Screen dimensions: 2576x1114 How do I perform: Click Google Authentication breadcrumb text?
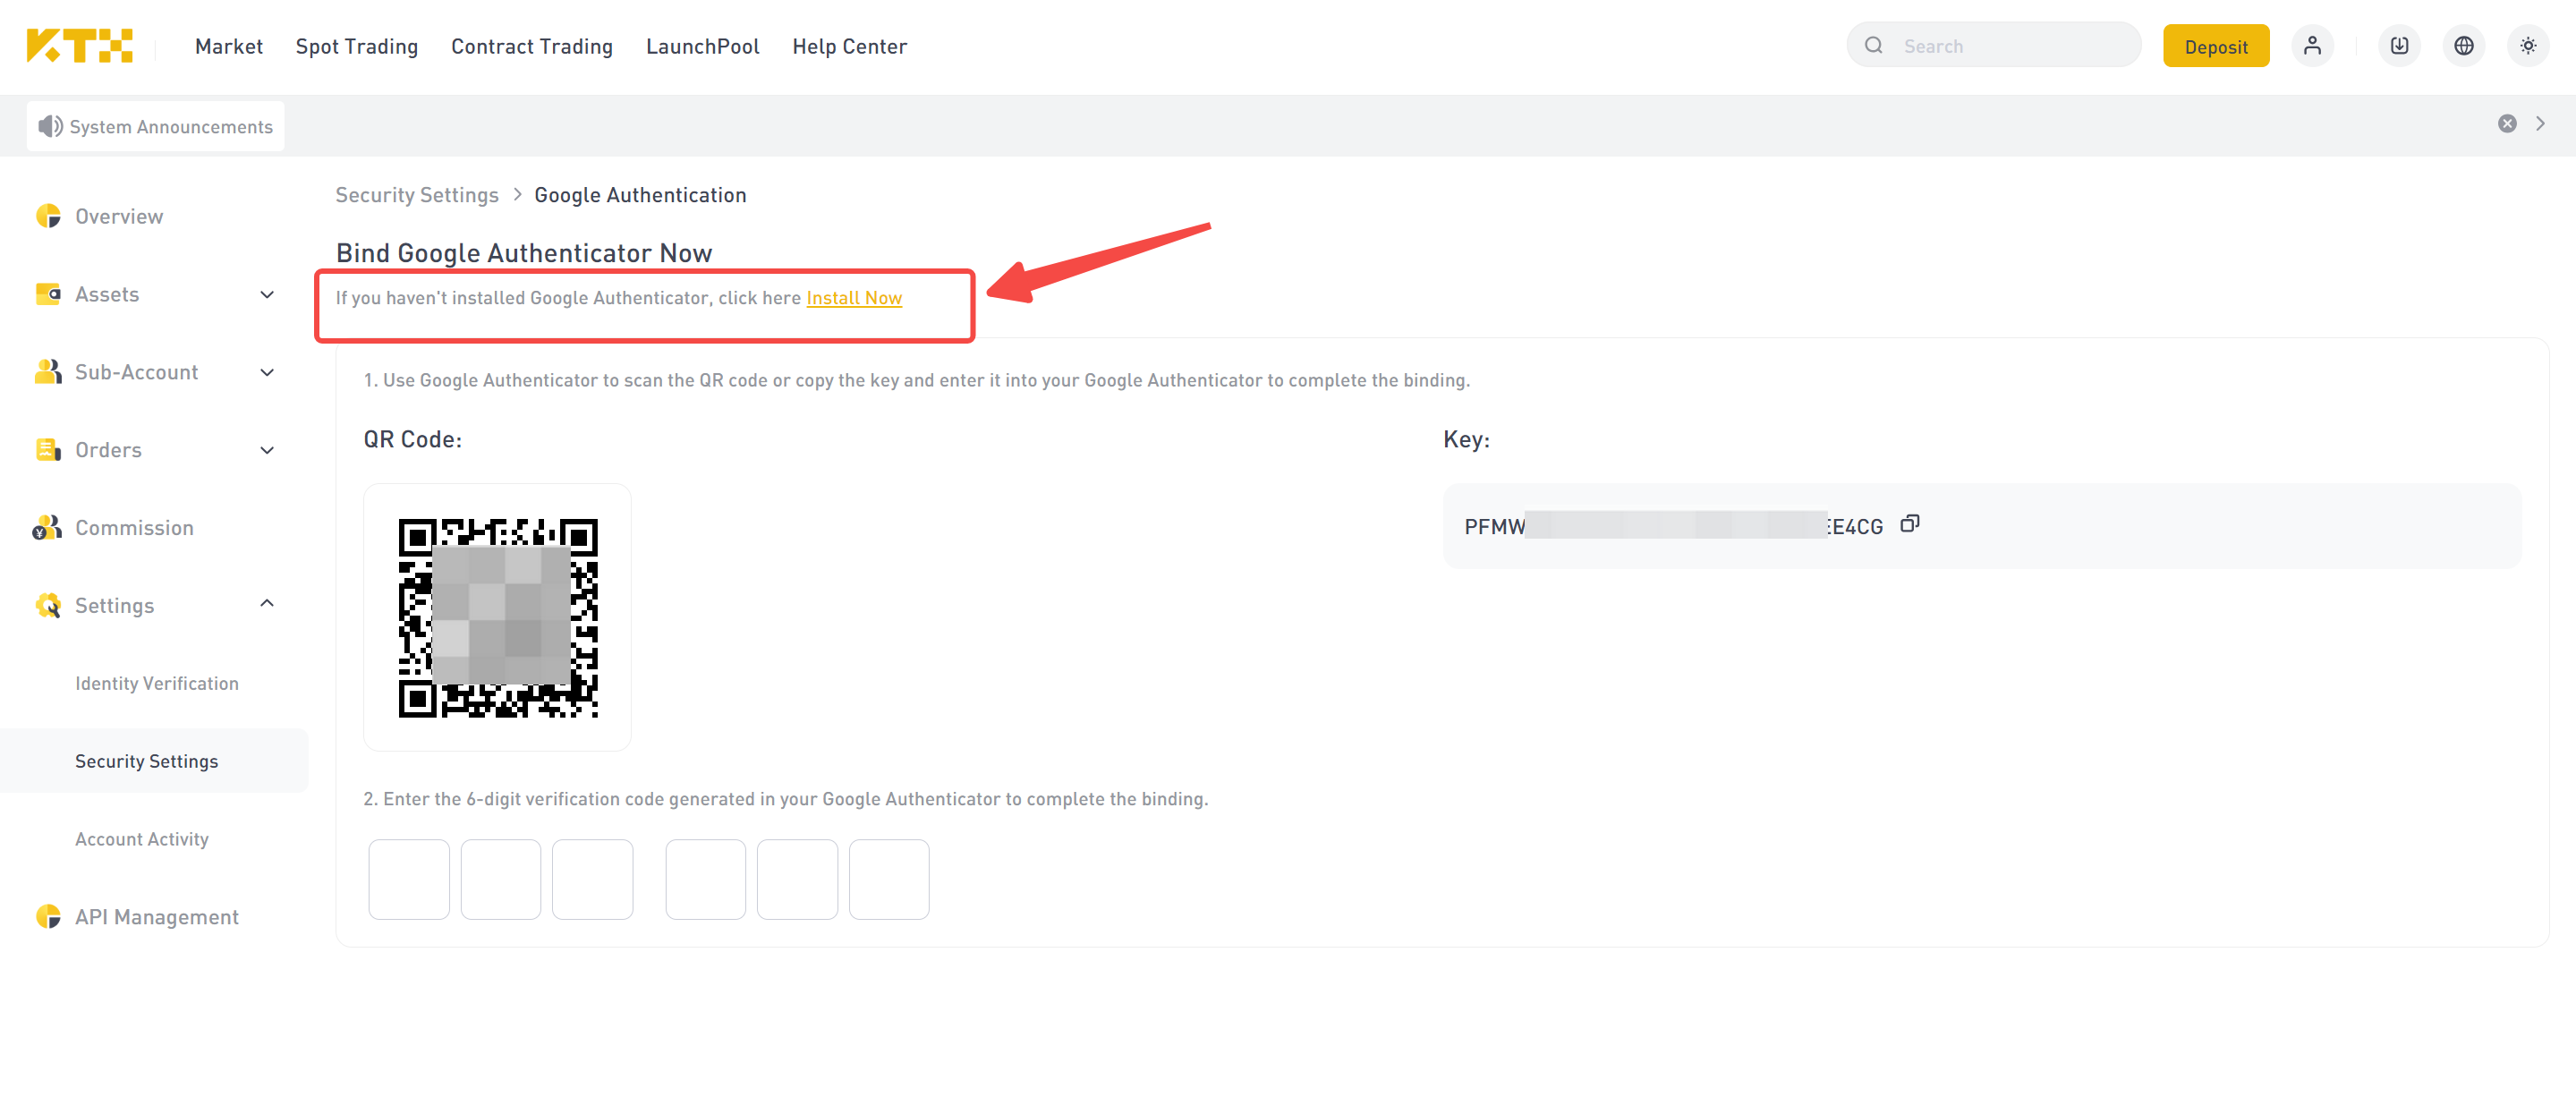click(640, 195)
